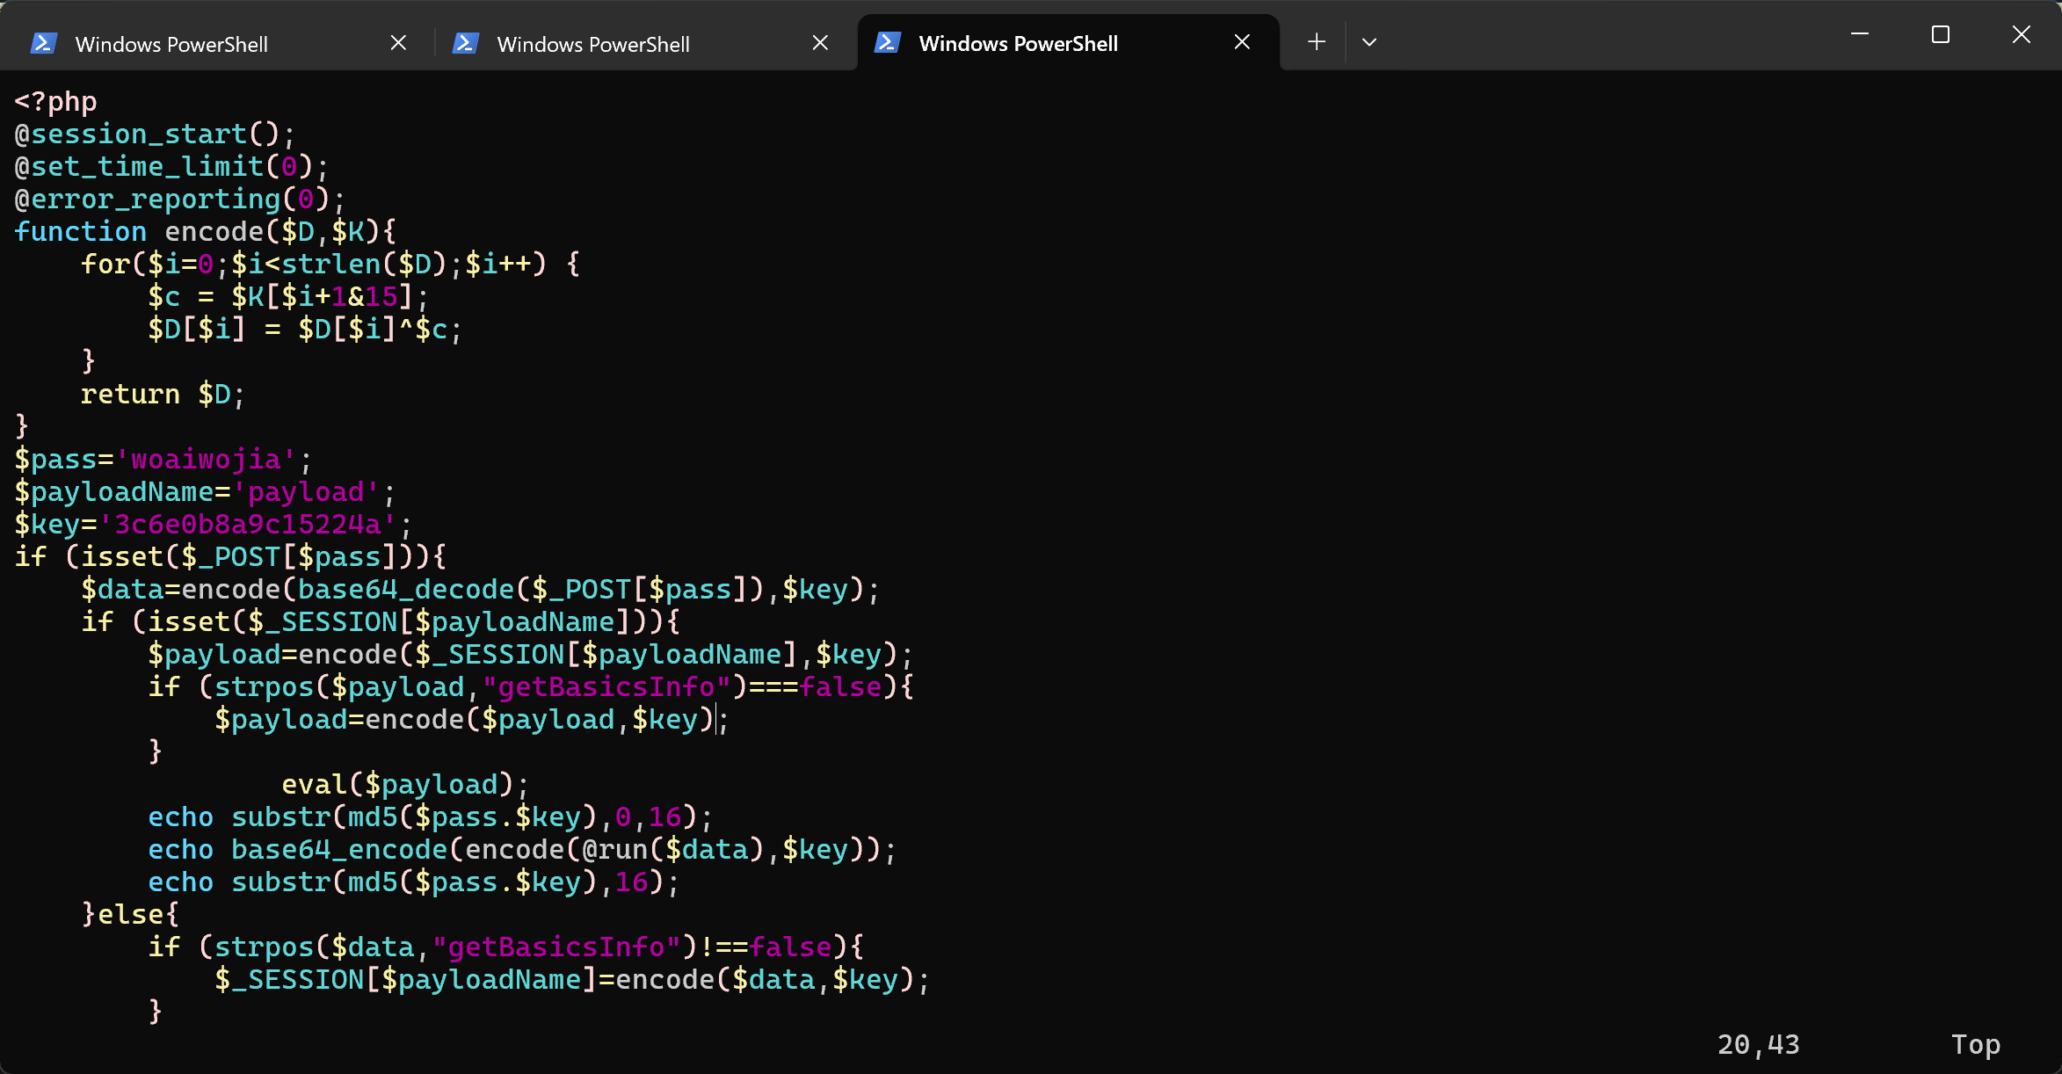Maximize the terminal window
The image size is (2062, 1074).
(1941, 34)
